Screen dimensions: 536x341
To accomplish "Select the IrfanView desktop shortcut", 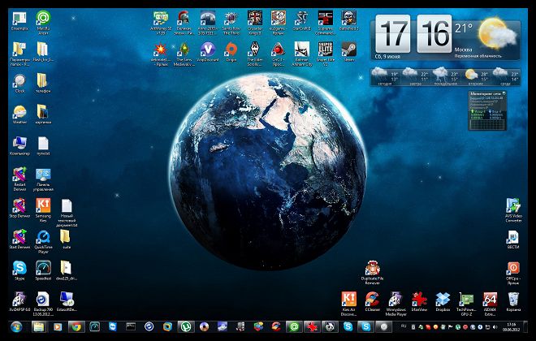I will pos(419,301).
